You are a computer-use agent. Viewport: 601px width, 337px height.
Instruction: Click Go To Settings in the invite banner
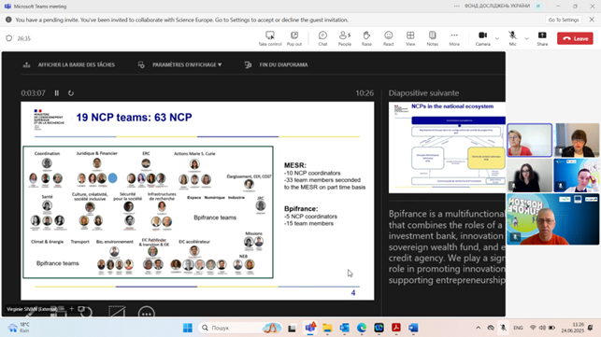563,20
